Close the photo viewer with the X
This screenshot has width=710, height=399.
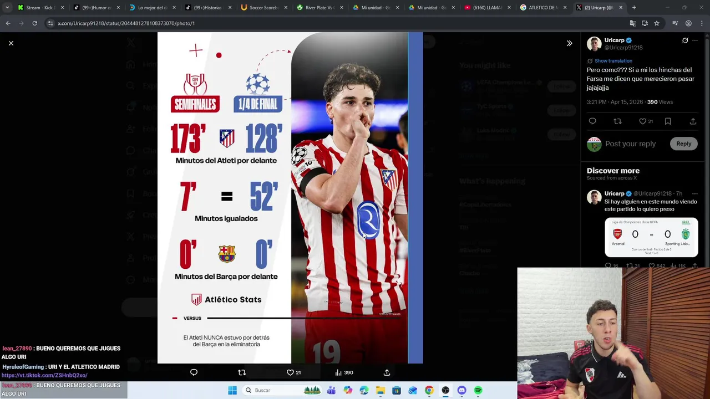(x=11, y=43)
